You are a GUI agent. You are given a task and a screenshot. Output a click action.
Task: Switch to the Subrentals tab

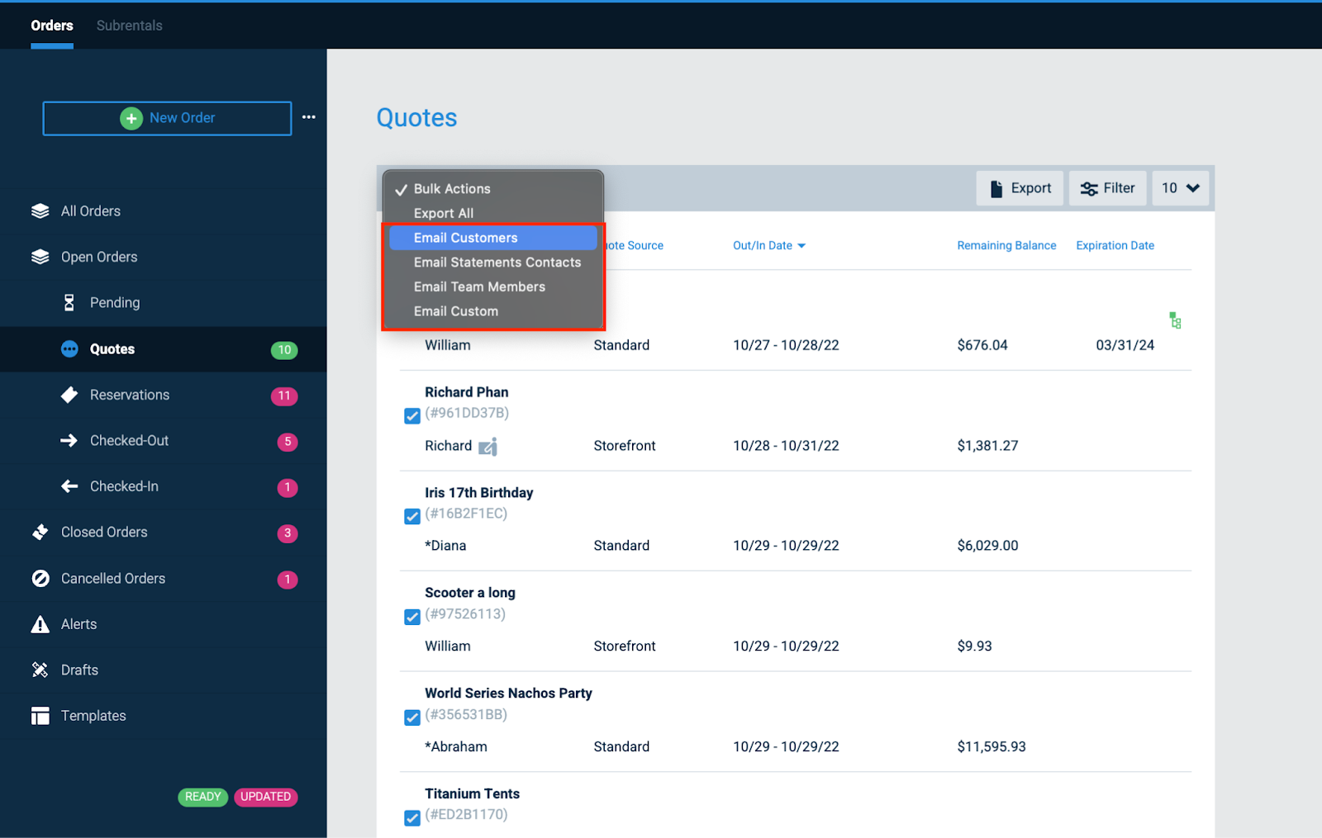click(129, 26)
